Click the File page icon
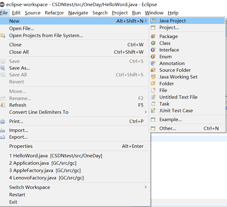Viewport: 227px width, 207px height. coord(153,90)
